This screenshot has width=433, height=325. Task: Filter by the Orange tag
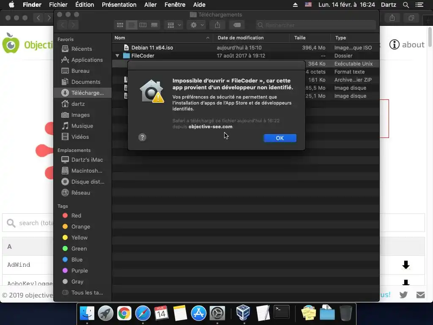[x=82, y=227]
